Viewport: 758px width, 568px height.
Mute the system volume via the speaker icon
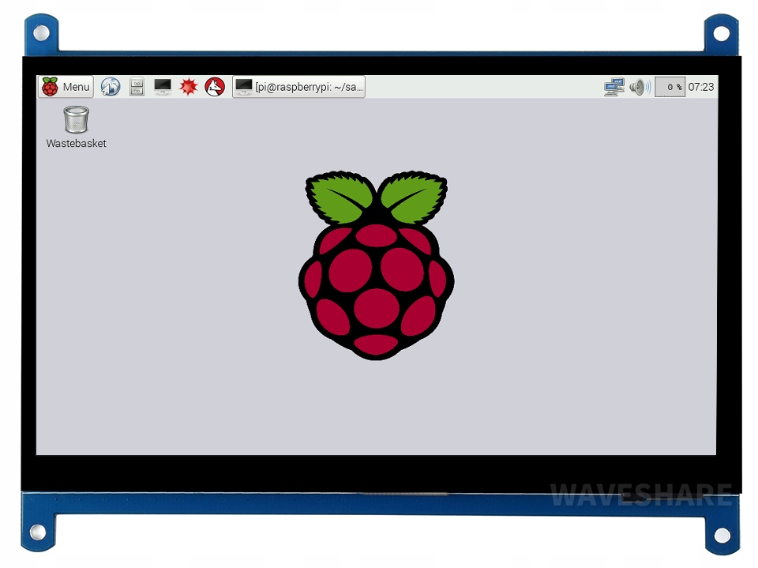pyautogui.click(x=638, y=87)
